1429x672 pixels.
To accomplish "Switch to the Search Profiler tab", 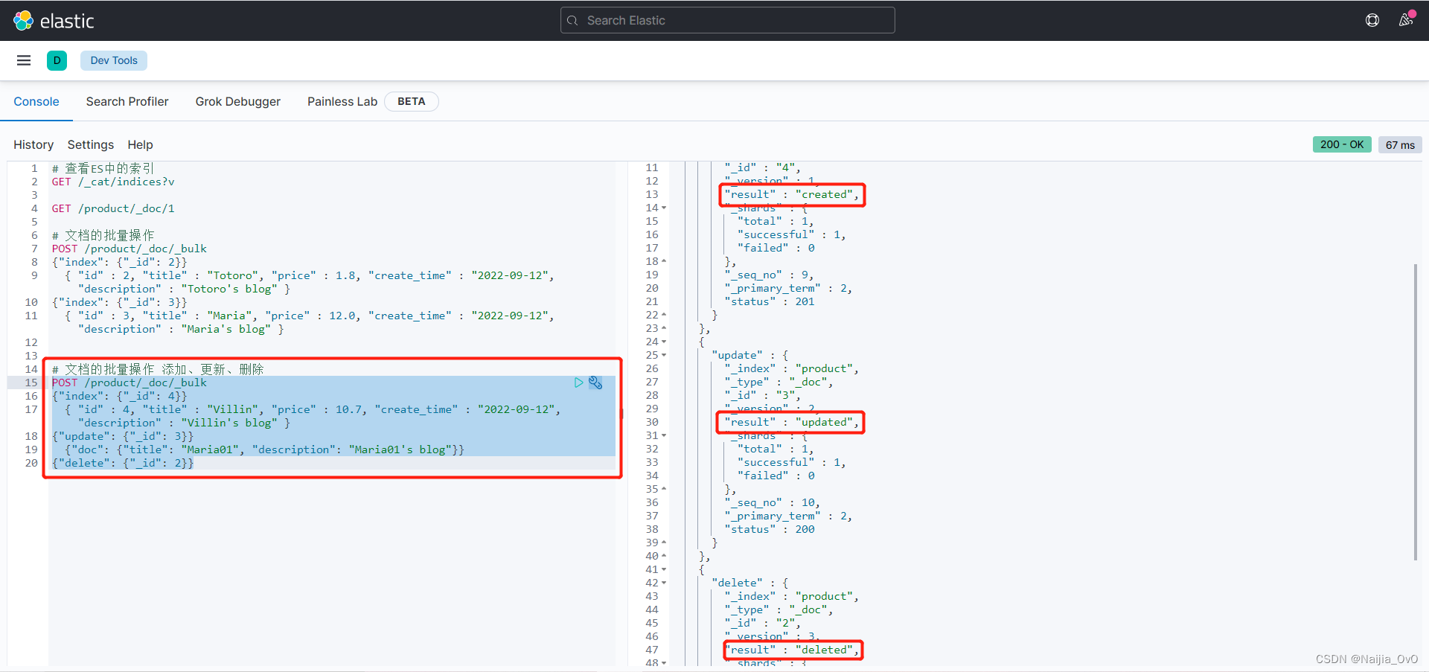I will tap(127, 101).
